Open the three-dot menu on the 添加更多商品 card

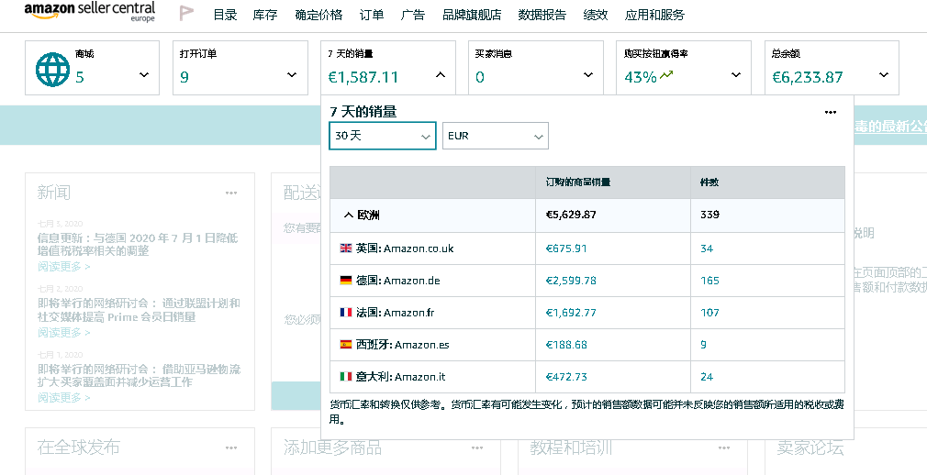click(477, 447)
